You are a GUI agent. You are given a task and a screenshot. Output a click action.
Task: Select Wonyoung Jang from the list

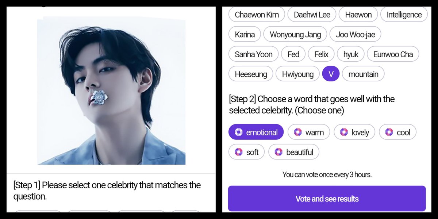tap(295, 35)
